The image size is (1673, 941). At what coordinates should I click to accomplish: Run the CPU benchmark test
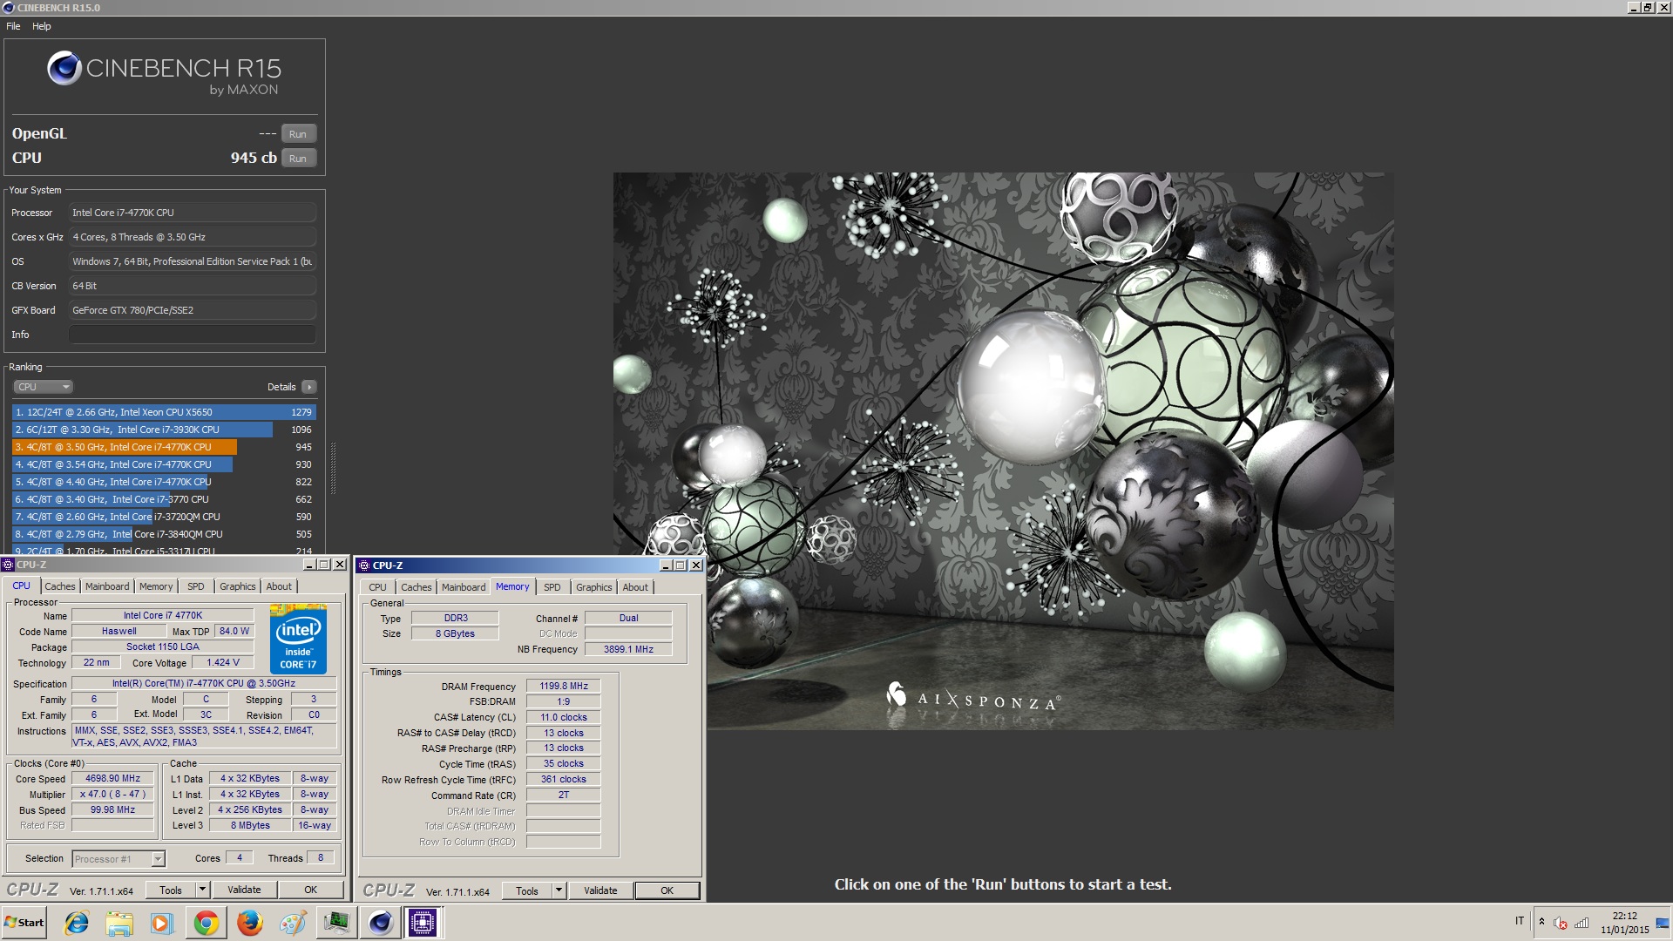coord(298,159)
